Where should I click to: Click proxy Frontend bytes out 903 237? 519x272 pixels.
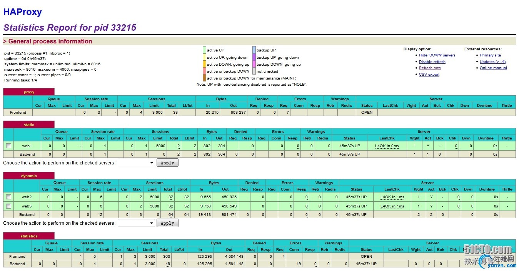(x=238, y=113)
